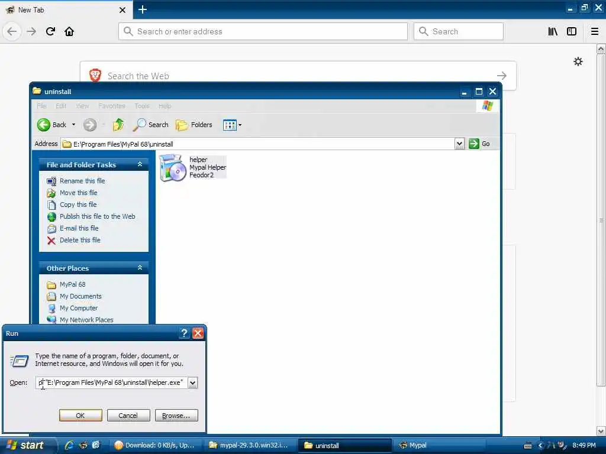Click Rename this file
606x454 pixels.
[x=82, y=181]
